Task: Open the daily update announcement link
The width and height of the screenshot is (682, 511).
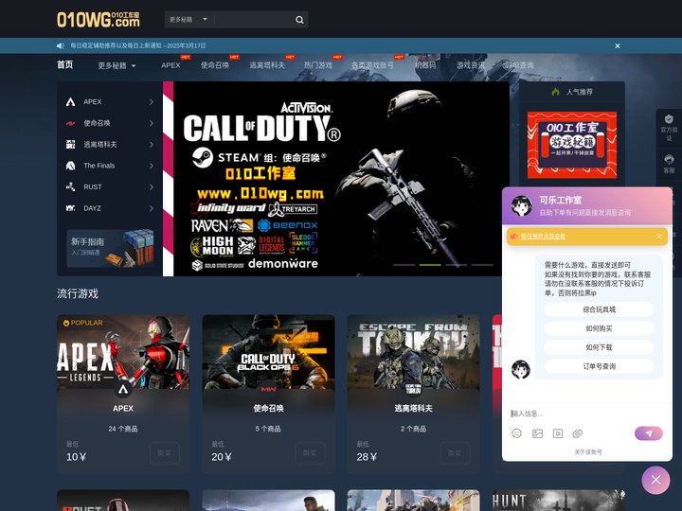Action: (138, 45)
